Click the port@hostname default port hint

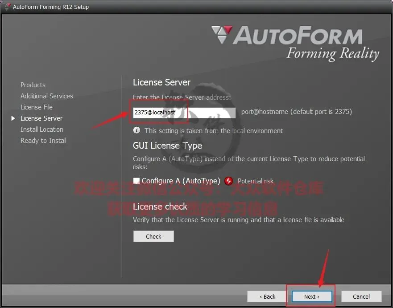297,112
